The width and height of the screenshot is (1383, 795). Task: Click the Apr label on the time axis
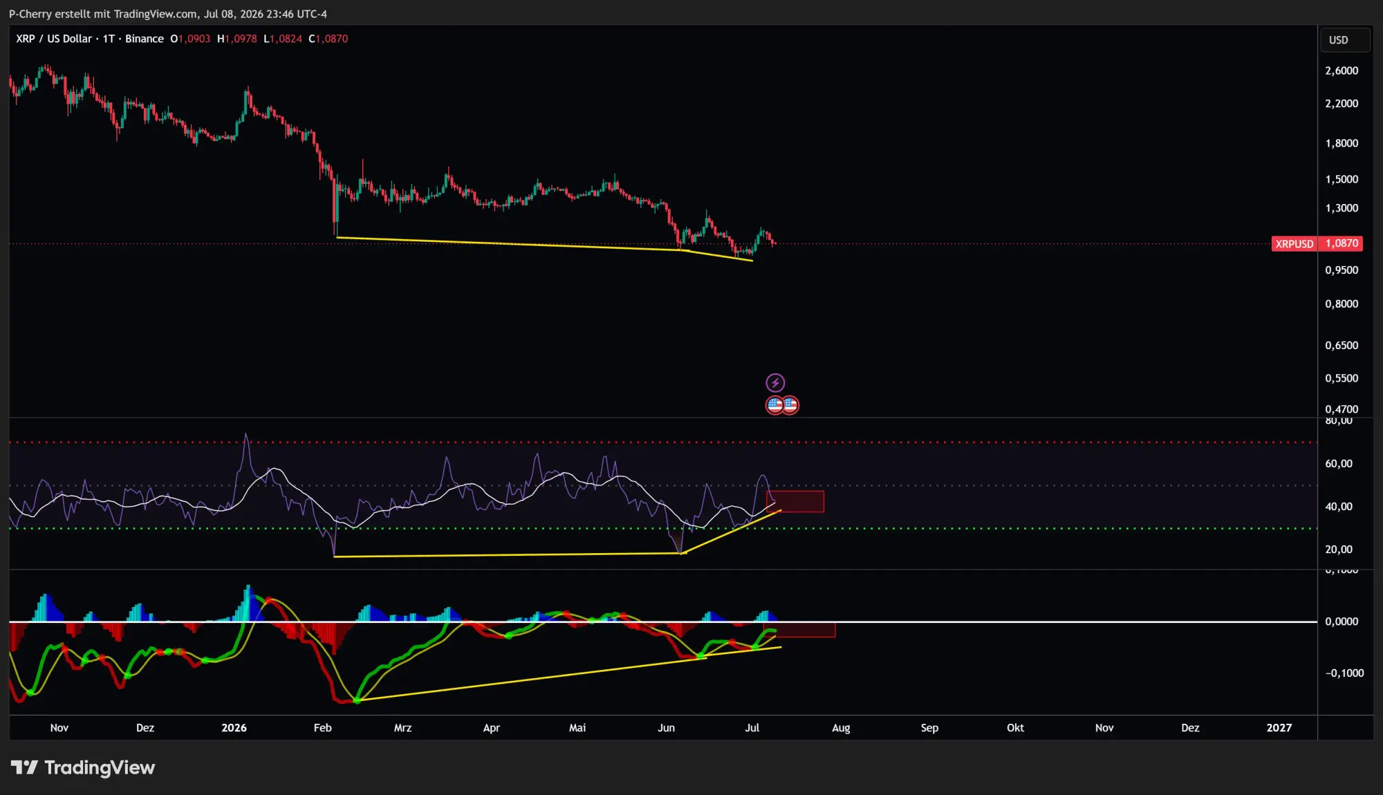pyautogui.click(x=491, y=727)
